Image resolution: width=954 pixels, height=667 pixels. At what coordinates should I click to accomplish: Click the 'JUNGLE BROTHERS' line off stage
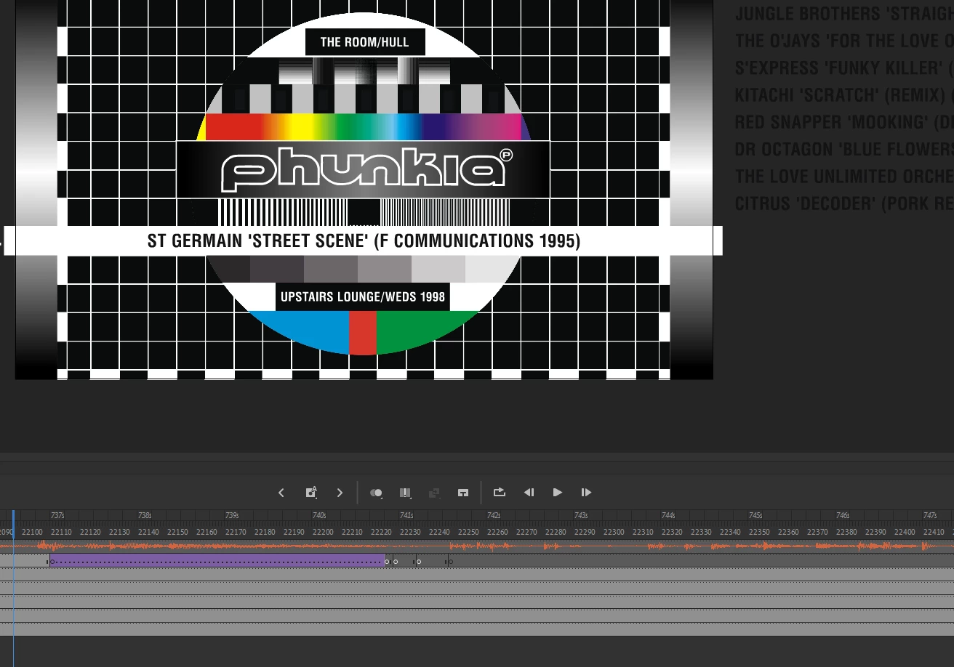click(844, 14)
